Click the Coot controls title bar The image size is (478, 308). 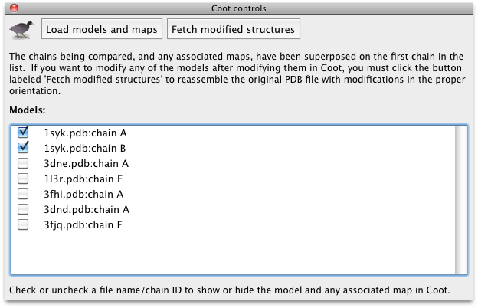pos(238,8)
